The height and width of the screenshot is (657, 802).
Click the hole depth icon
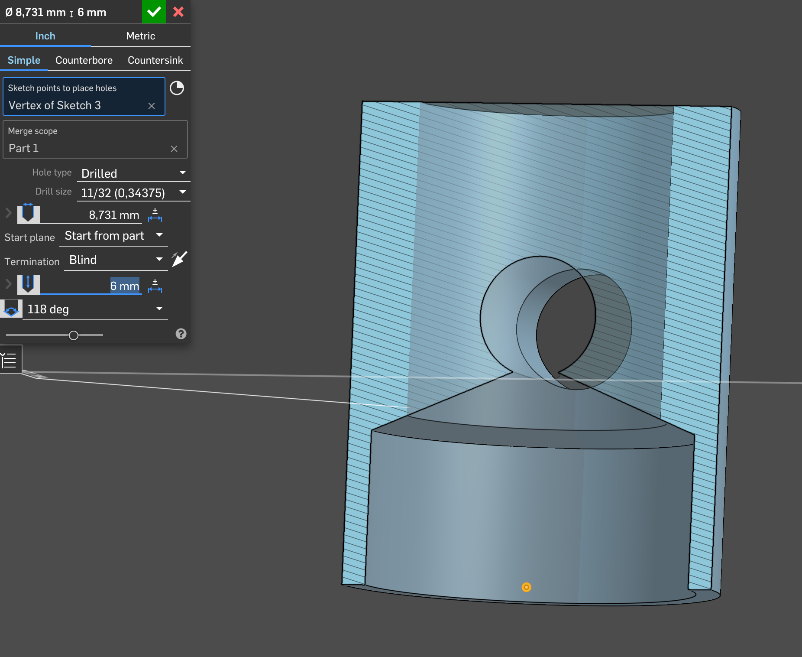click(28, 284)
